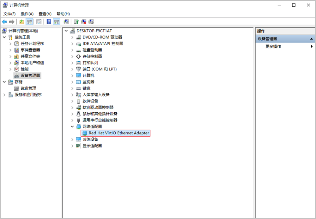The height and width of the screenshot is (219, 316).
Task: Select 软盘驱动器控制器 category
Action: point(98,107)
